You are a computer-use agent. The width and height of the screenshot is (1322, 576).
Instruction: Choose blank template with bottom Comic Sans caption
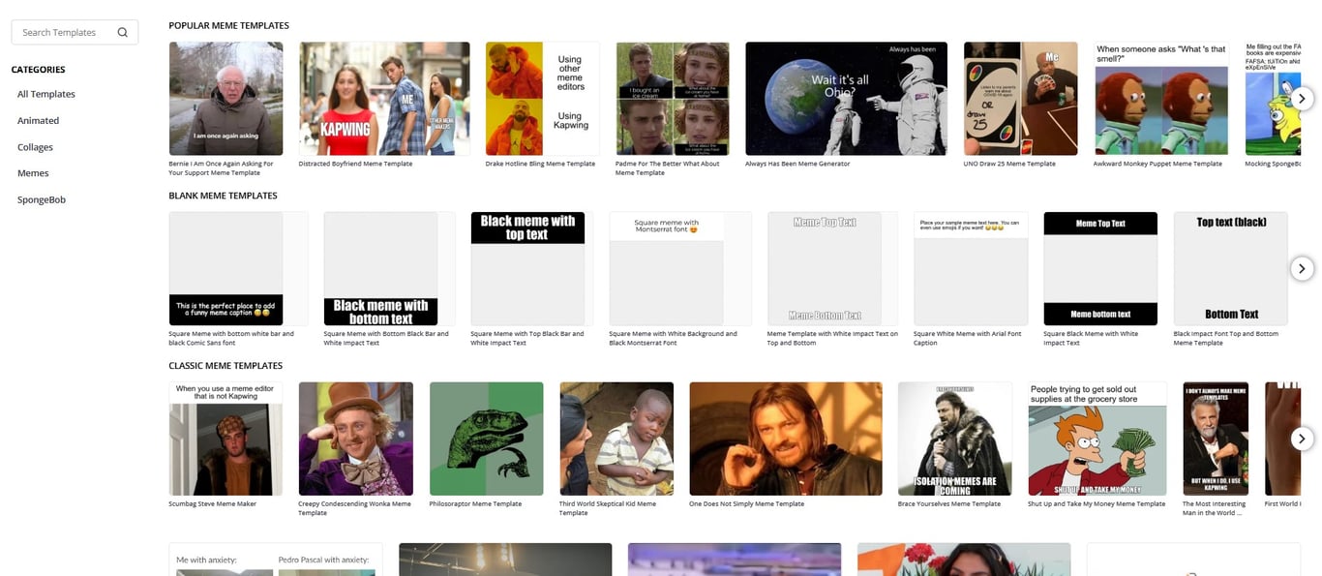226,268
